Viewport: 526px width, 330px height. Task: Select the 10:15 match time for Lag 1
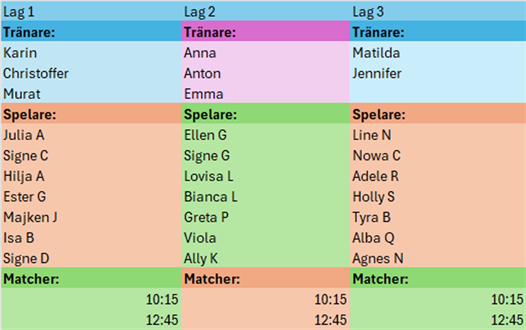click(91, 299)
